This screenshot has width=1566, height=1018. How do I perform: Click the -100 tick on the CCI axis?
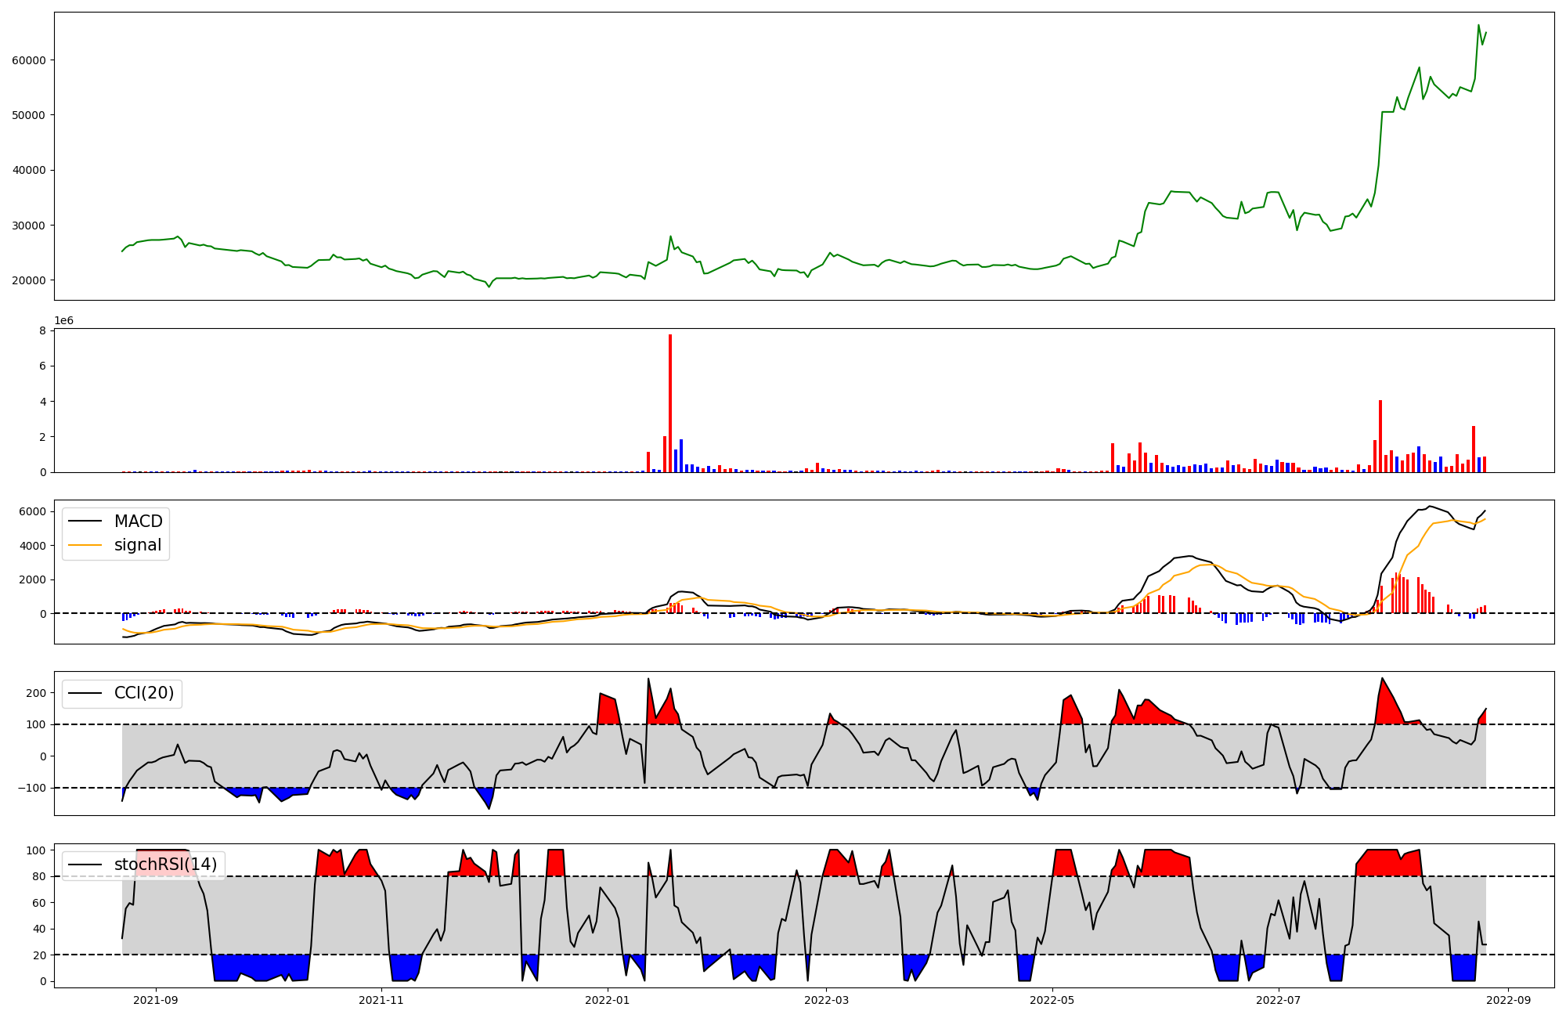pyautogui.click(x=31, y=788)
